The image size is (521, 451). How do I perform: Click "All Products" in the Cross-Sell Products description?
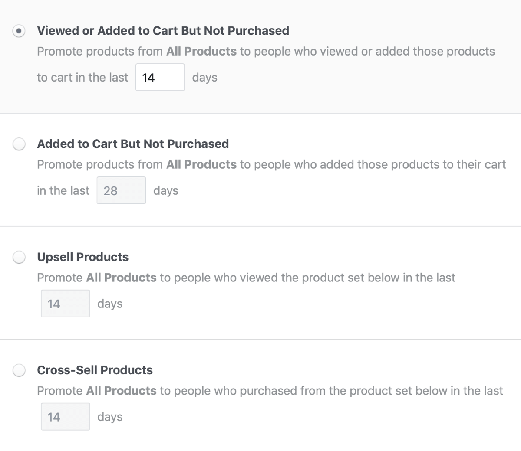[x=121, y=391]
